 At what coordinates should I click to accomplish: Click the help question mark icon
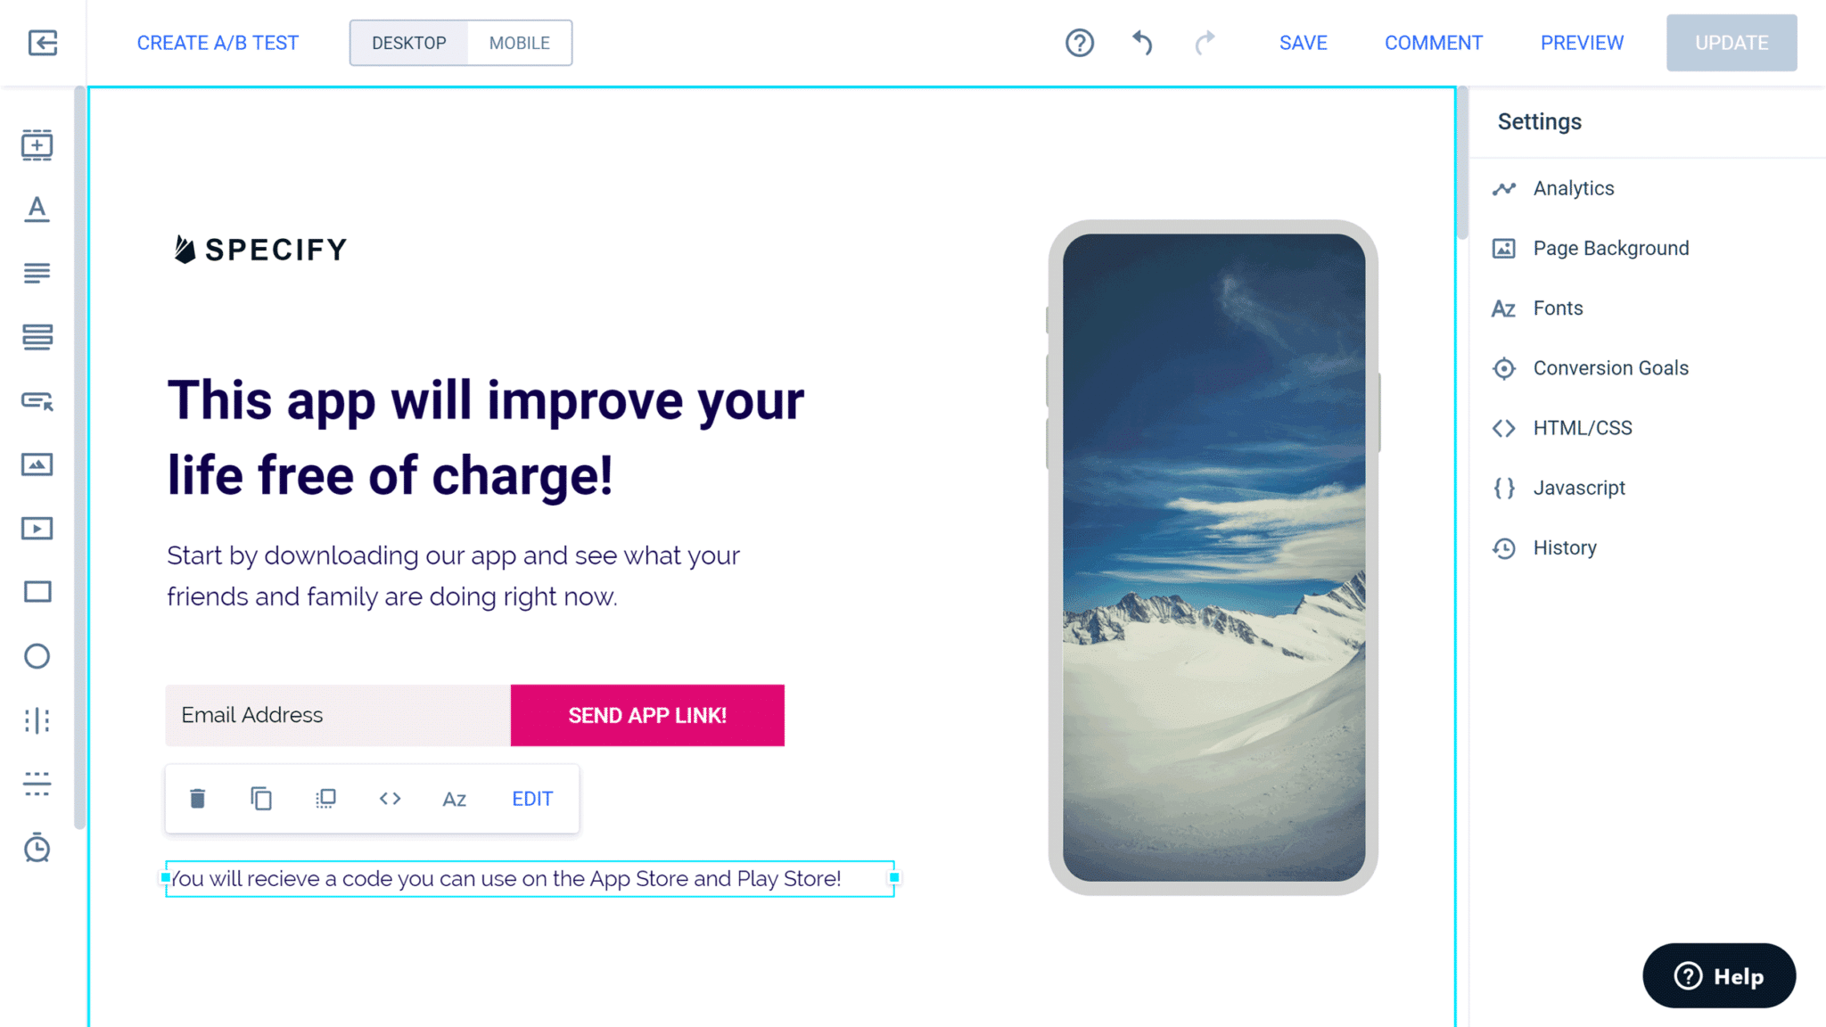1079,43
